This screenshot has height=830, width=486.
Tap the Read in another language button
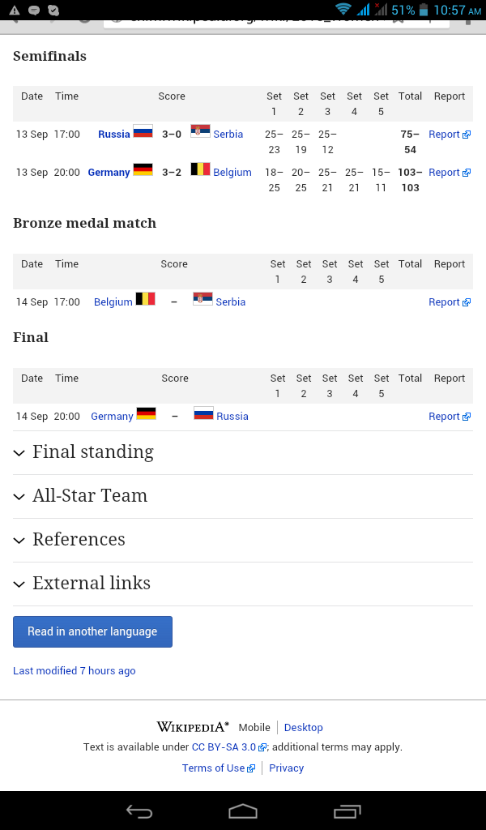(x=92, y=631)
